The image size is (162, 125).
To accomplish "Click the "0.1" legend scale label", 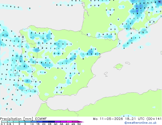I will [x=3, y=124].
